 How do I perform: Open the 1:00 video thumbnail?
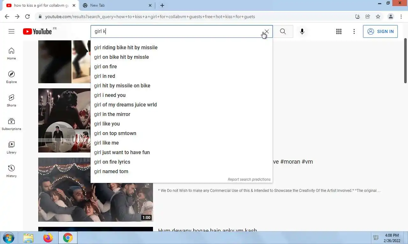point(96,190)
